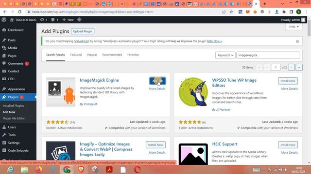311x174 pixels.
Task: Click the diamond-shaped icon in admin bar
Action: (x=79, y=20)
